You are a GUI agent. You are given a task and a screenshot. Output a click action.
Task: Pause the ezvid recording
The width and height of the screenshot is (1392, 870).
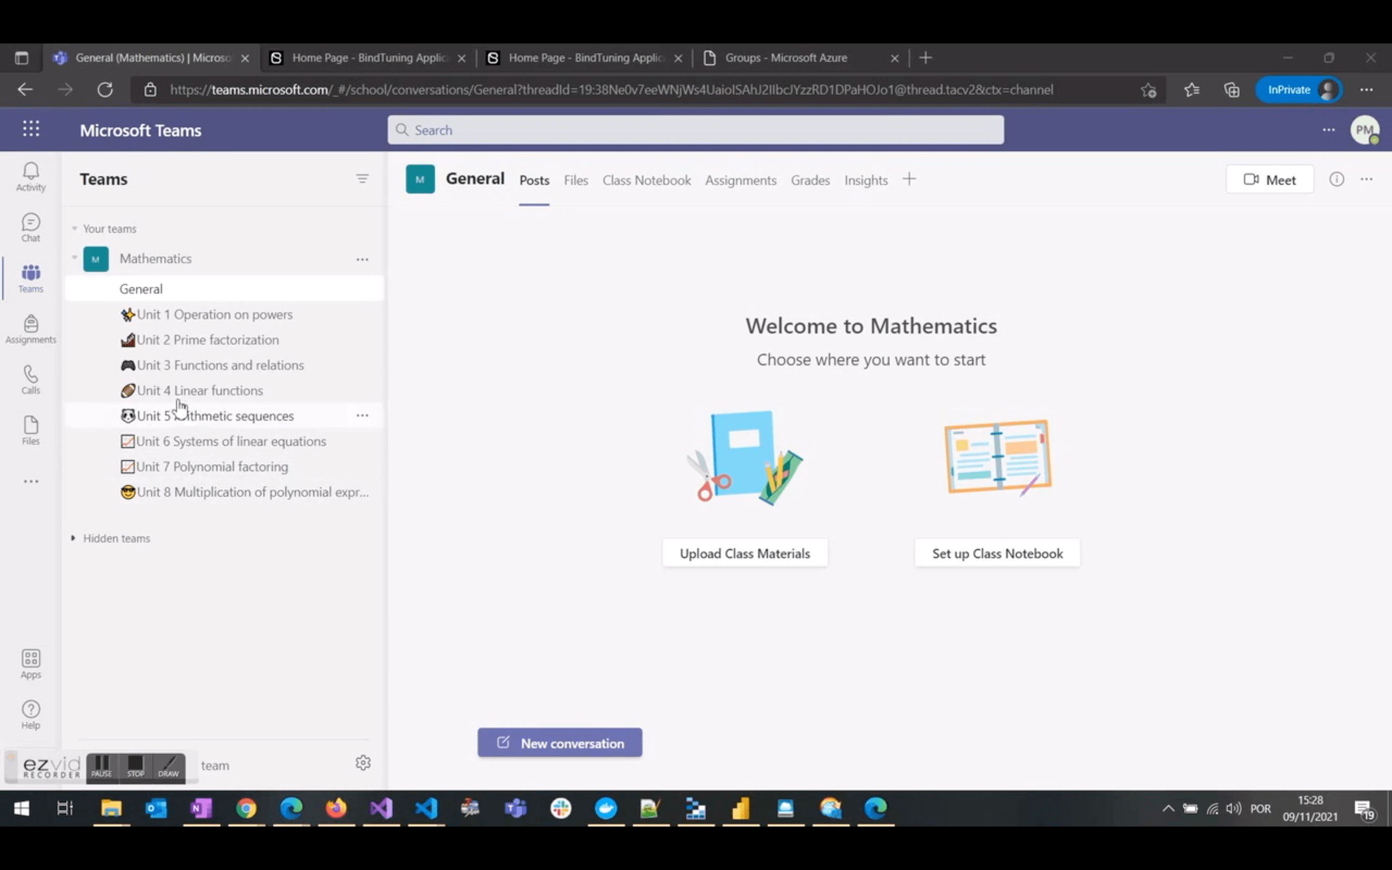pos(102,768)
